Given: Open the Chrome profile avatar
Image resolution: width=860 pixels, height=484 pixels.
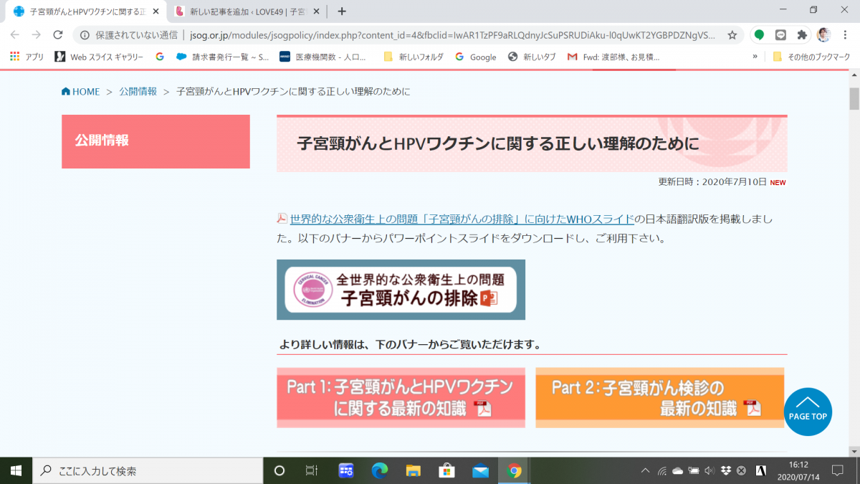Looking at the screenshot, I should (x=823, y=34).
